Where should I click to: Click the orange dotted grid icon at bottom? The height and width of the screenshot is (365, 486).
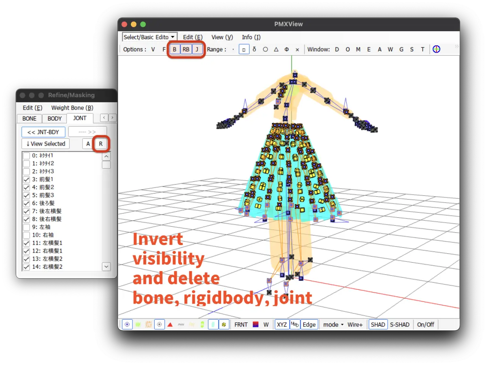coord(149,325)
